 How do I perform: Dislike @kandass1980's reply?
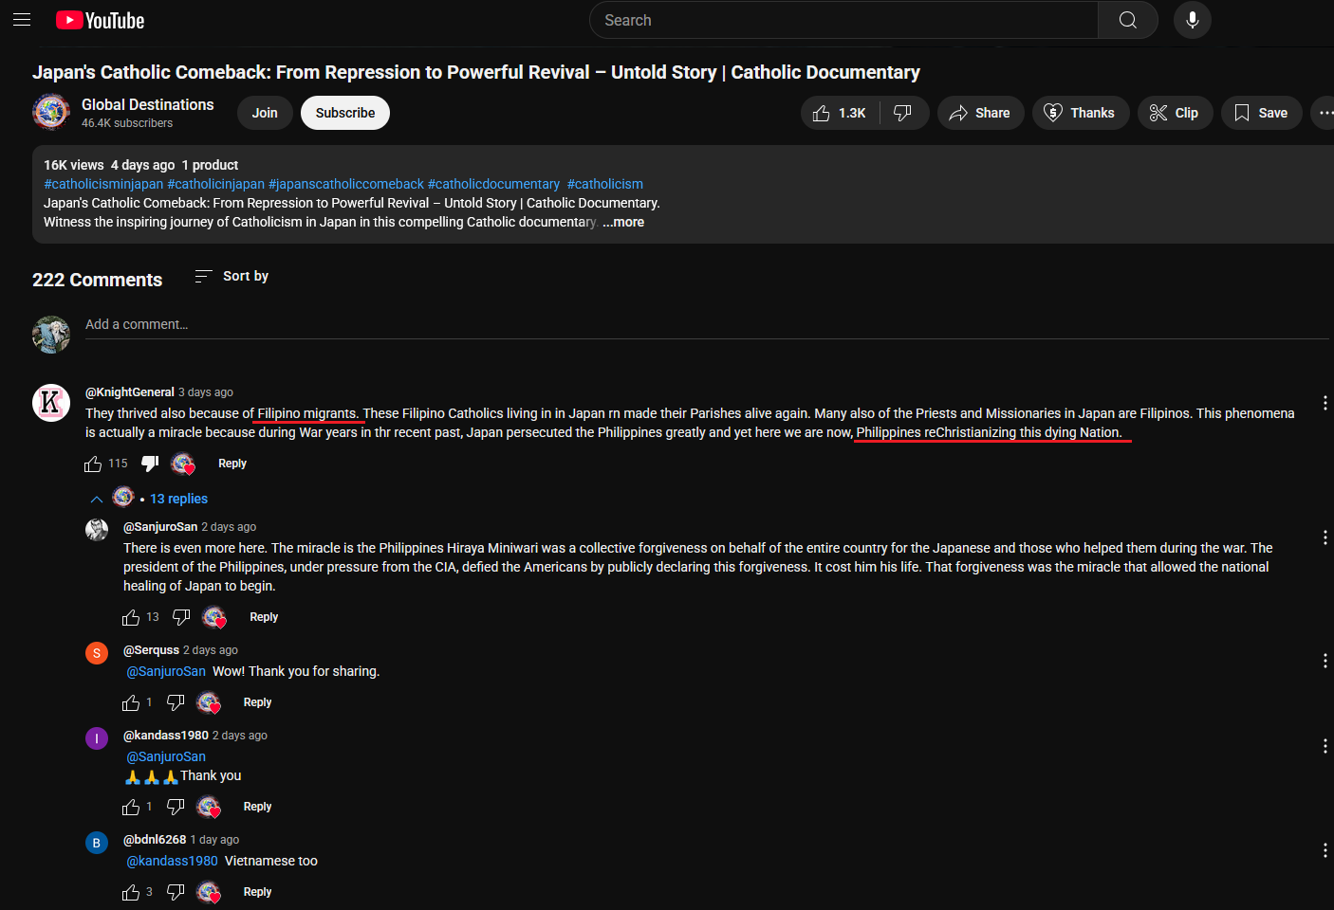click(x=176, y=807)
